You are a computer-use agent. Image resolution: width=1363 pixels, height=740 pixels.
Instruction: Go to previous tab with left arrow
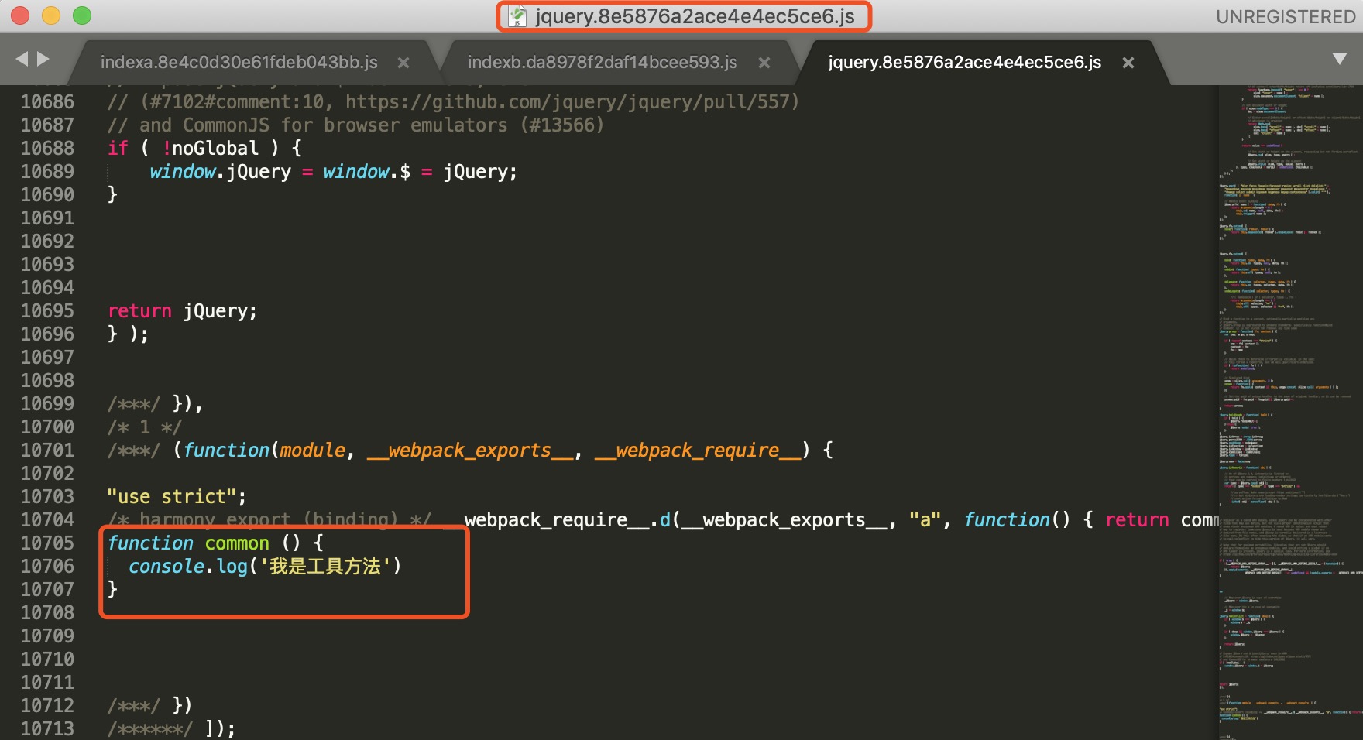click(22, 59)
